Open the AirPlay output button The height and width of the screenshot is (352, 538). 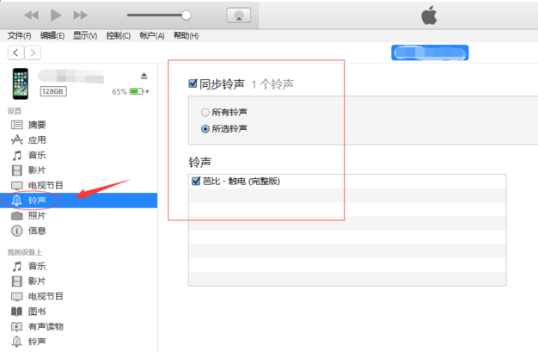click(238, 15)
